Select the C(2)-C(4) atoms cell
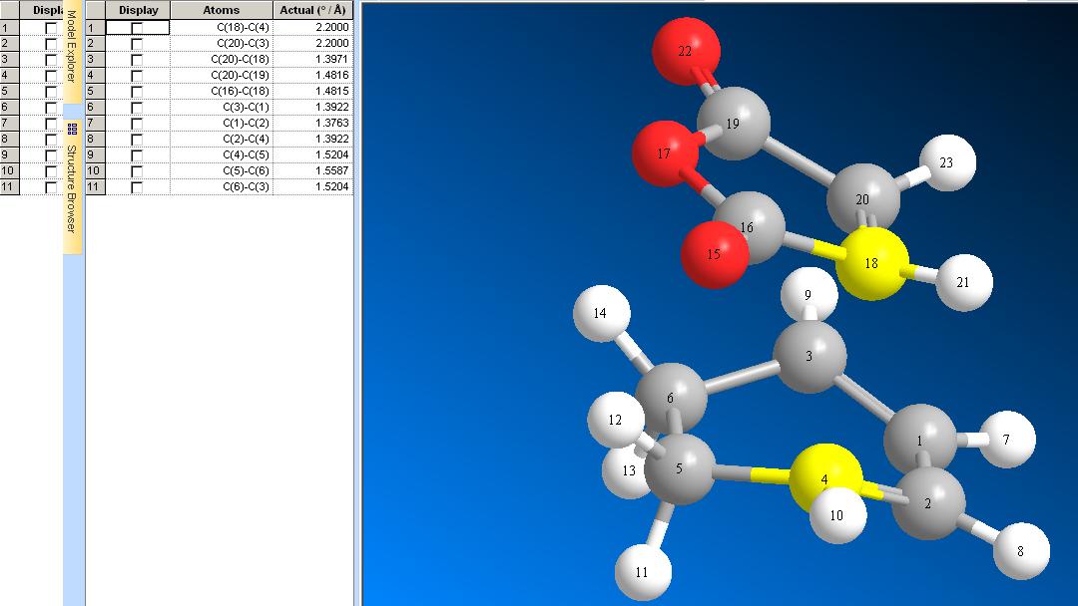 coord(222,139)
